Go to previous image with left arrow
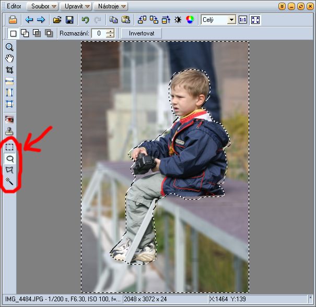Image resolution: width=316 pixels, height=307 pixels. pyautogui.click(x=29, y=20)
